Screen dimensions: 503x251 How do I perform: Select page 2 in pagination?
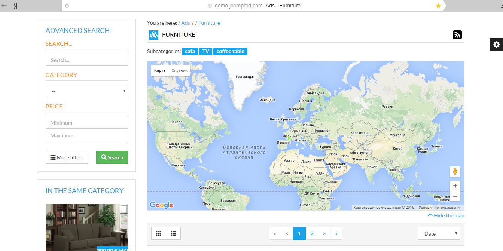(x=312, y=233)
